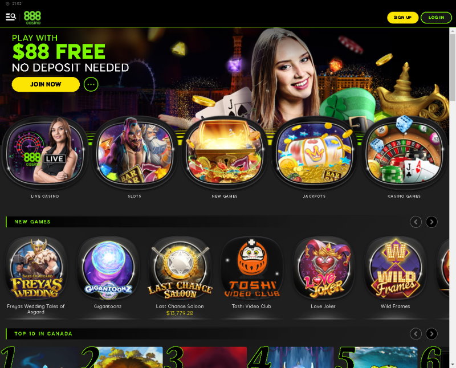The height and width of the screenshot is (368, 456).
Task: Launch the Toshi Video Club game
Action: 251,268
